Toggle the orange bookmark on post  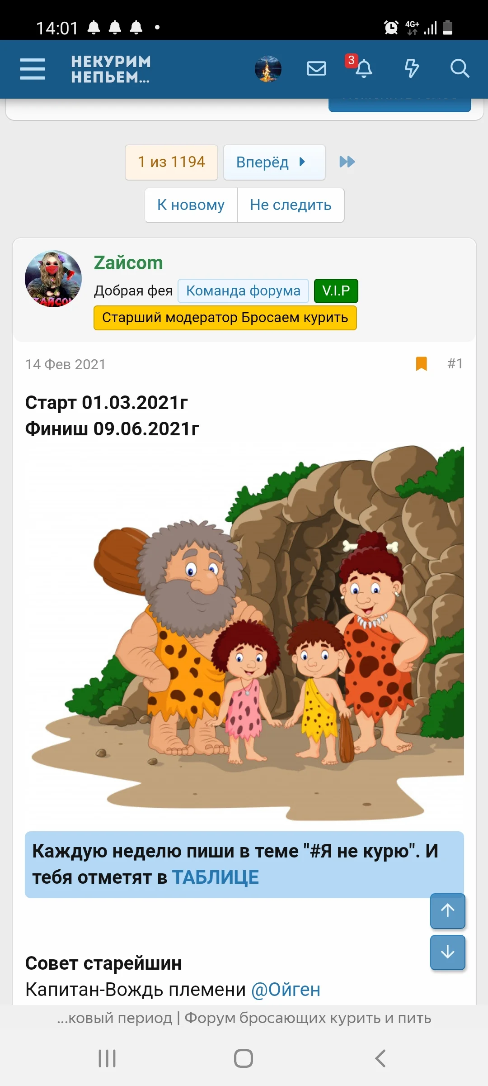click(421, 364)
